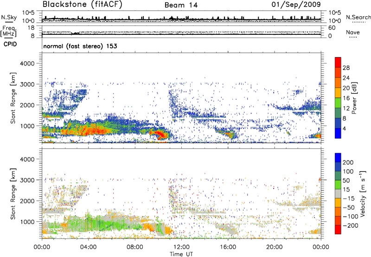Viewport: 371px width, 257px height.
Task: Click the '20:00' time axis tick label
Action: [x=274, y=247]
